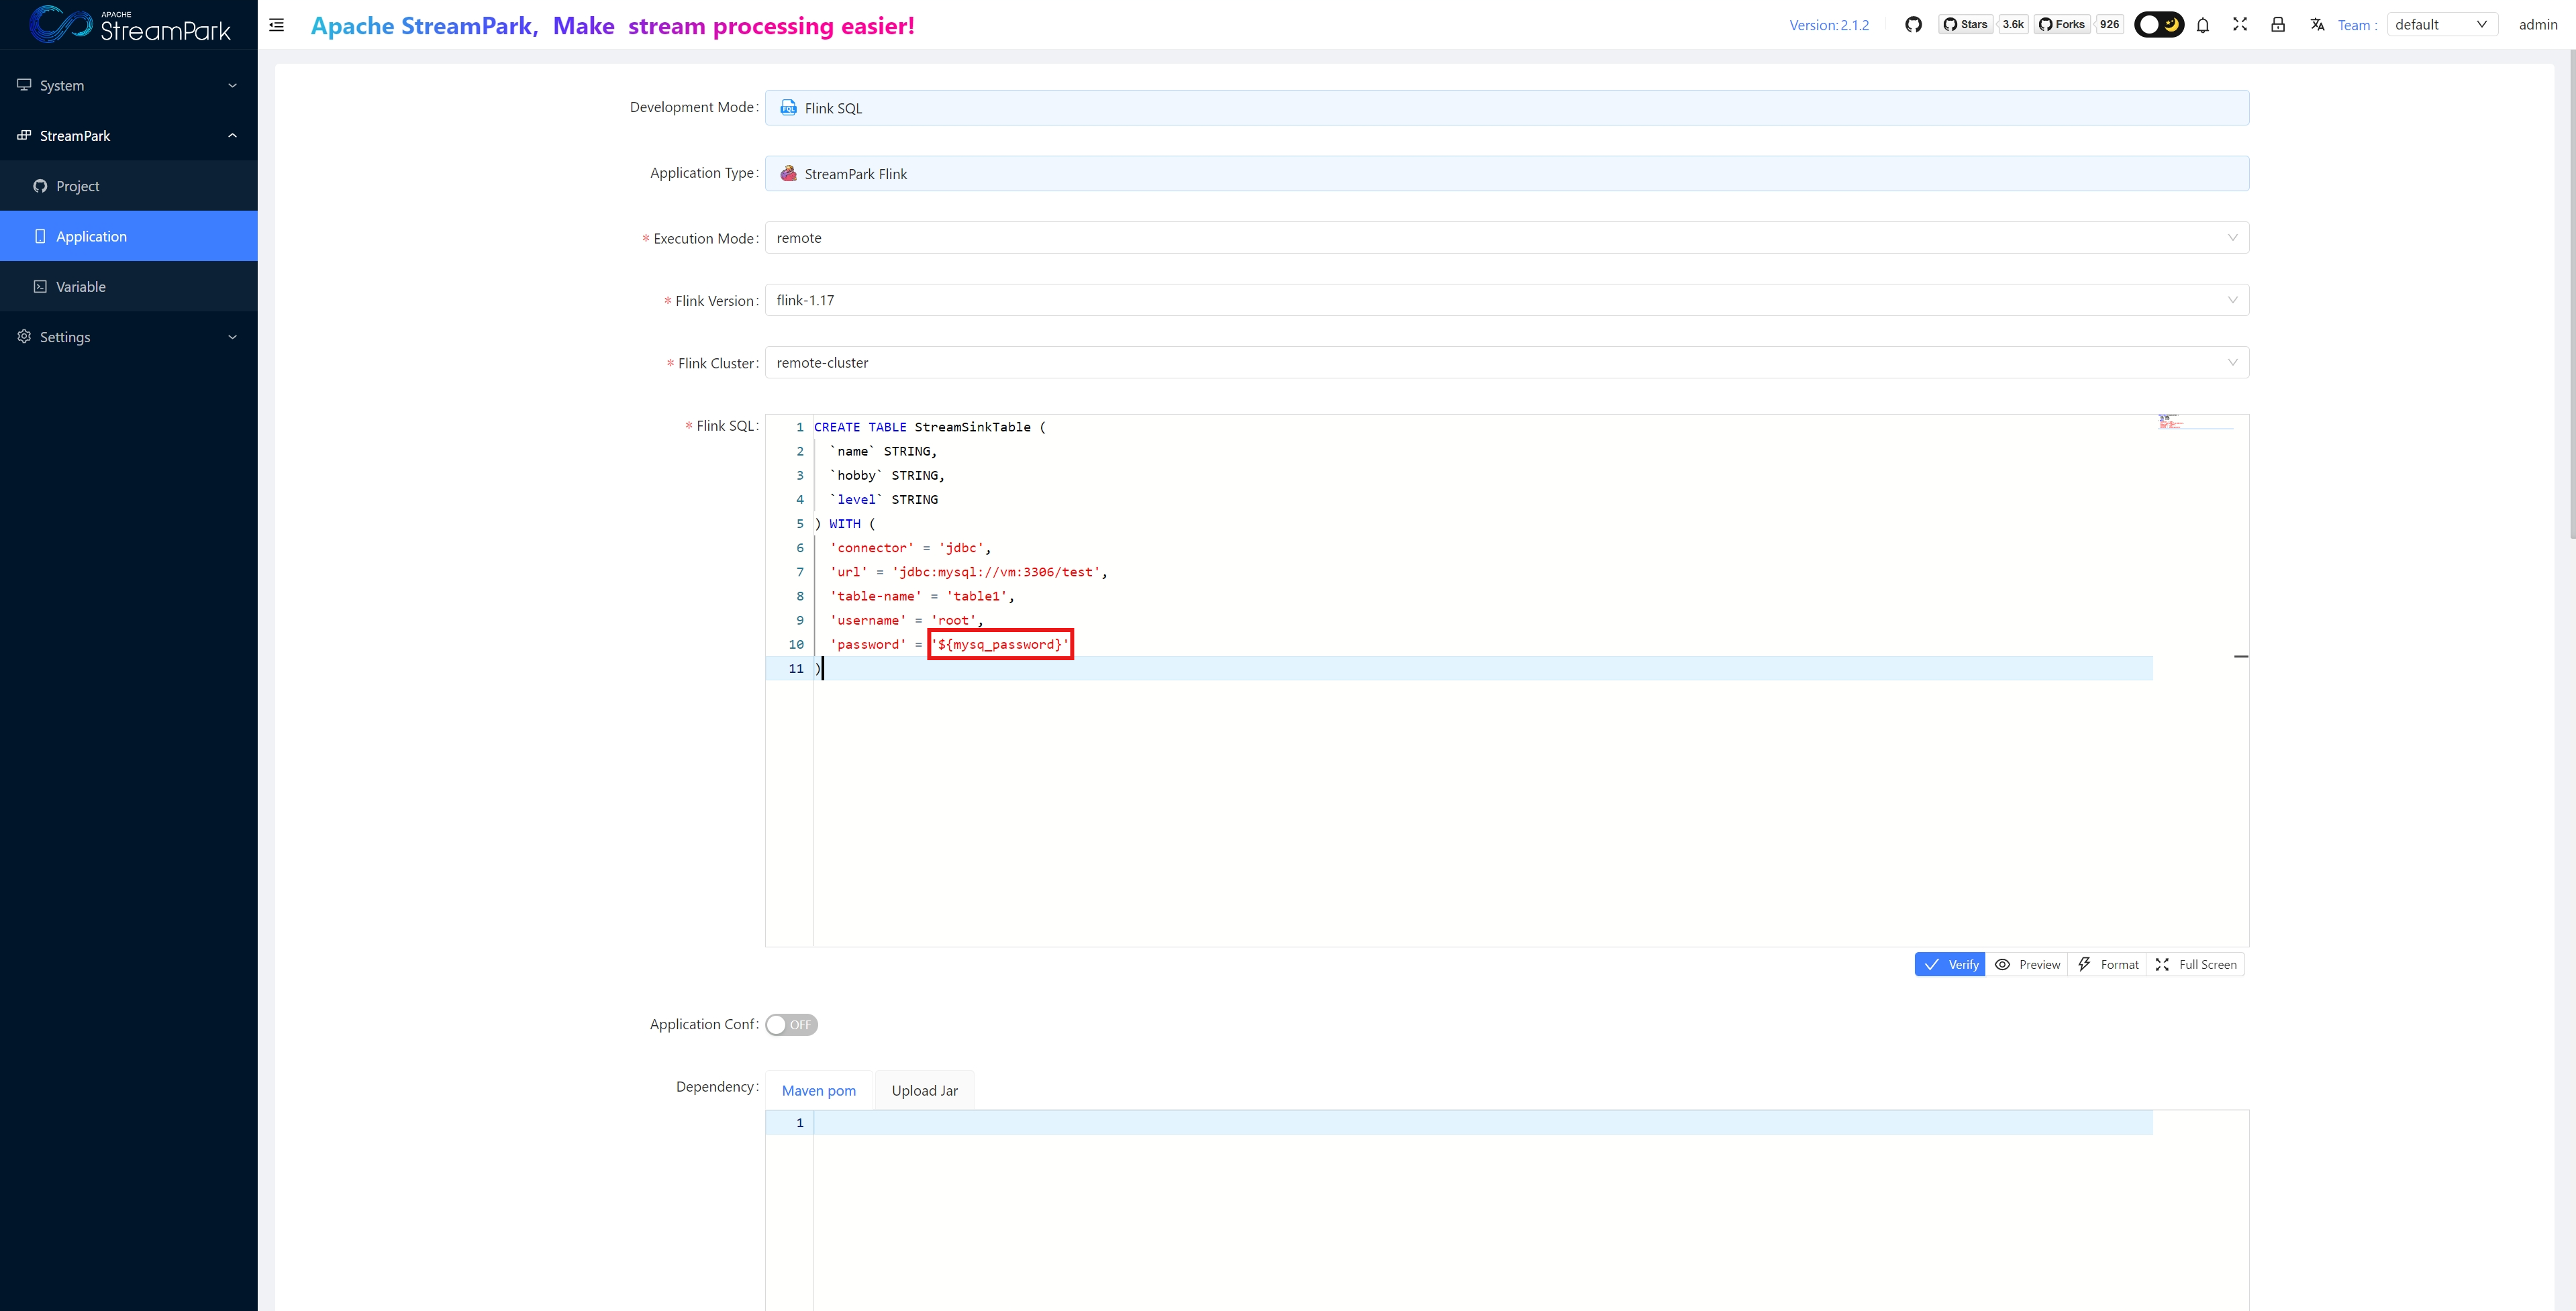This screenshot has height=1311, width=2576.
Task: Open the Flink Version dropdown
Action: pos(1506,300)
